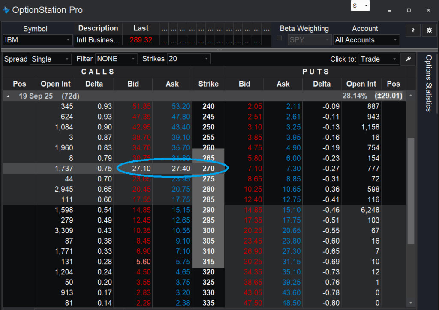
Task: Click the call ask 15.15 at strike 290
Action: click(x=181, y=210)
